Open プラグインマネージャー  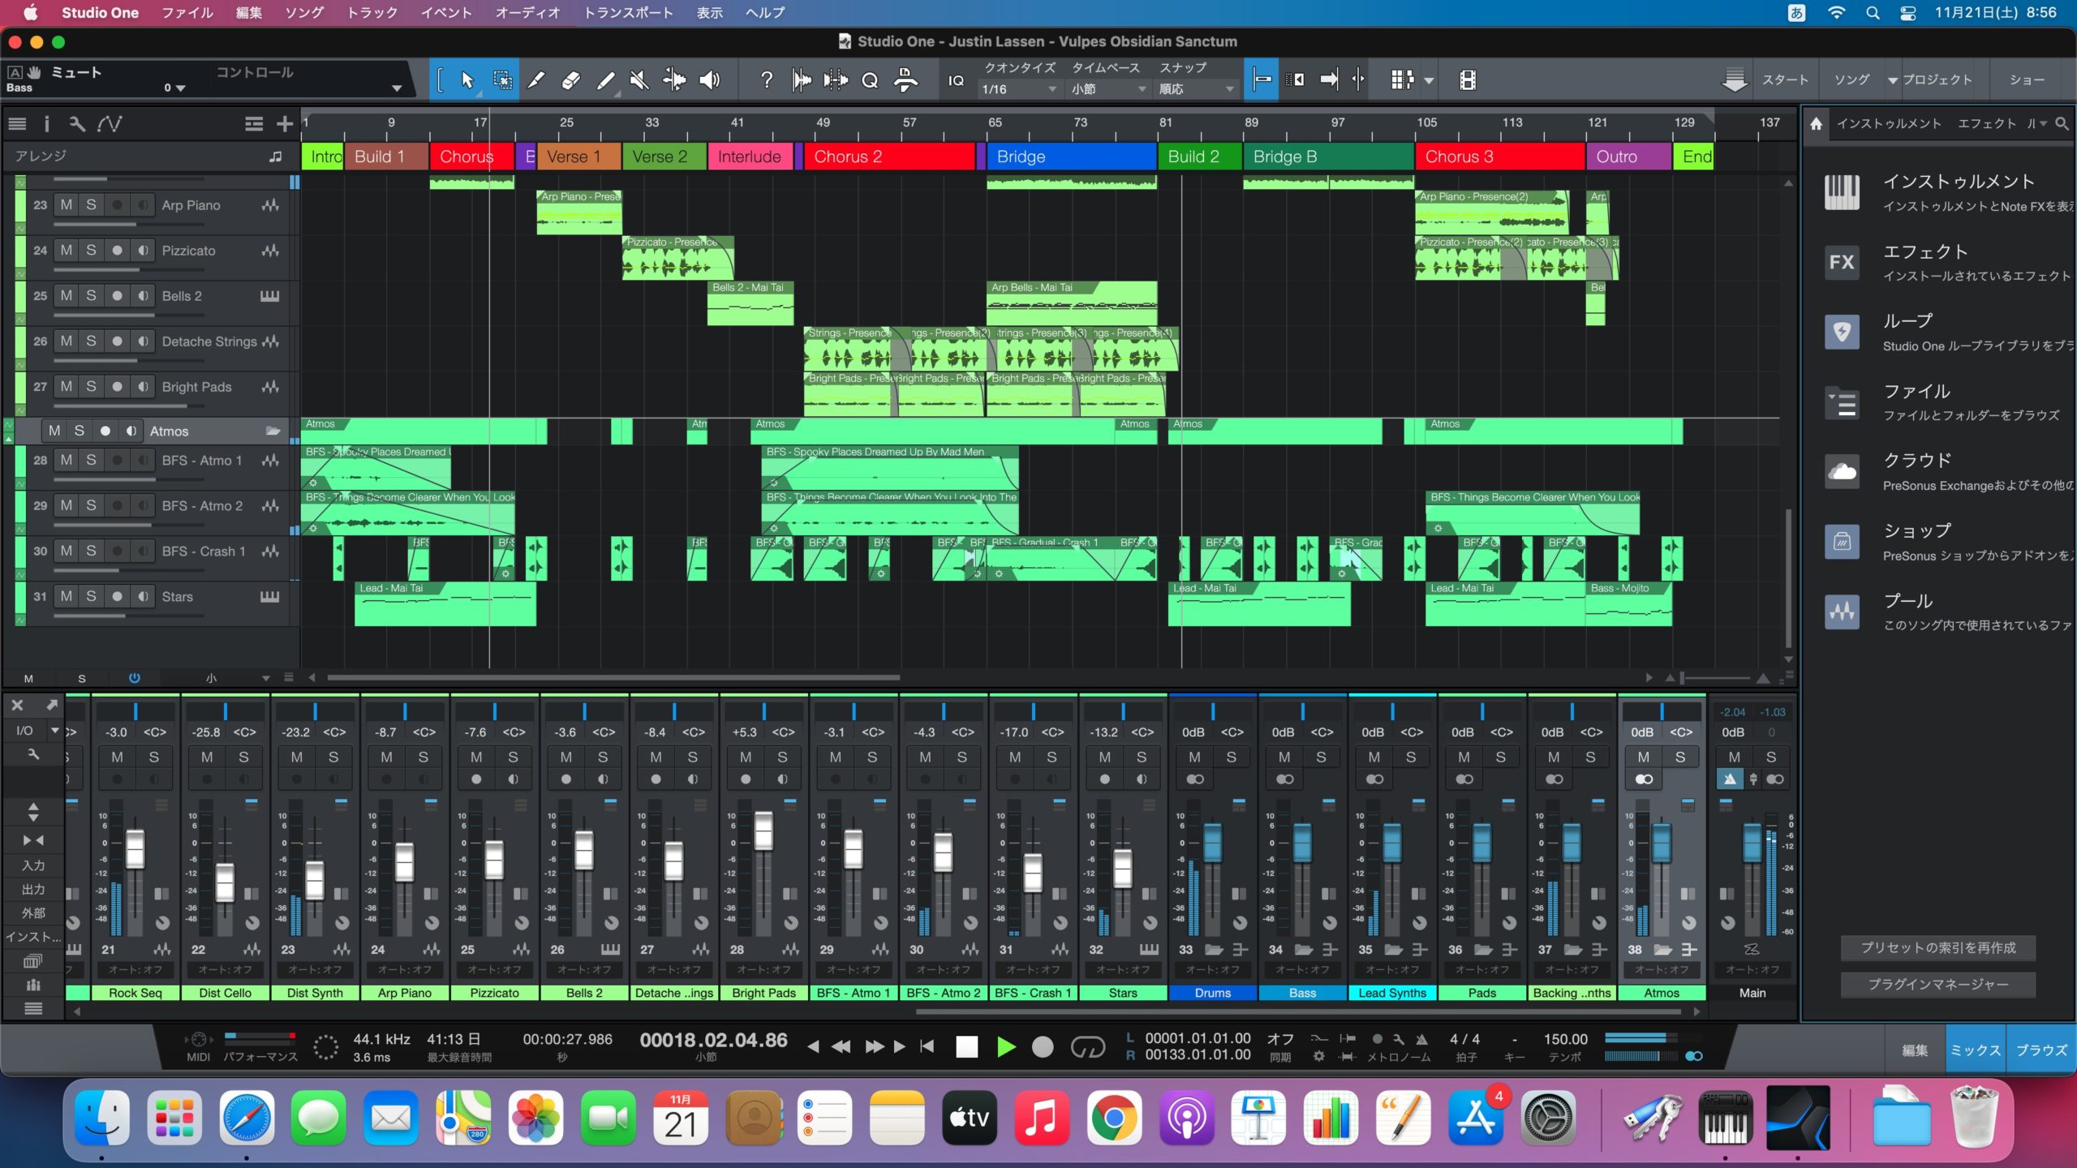point(1938,984)
